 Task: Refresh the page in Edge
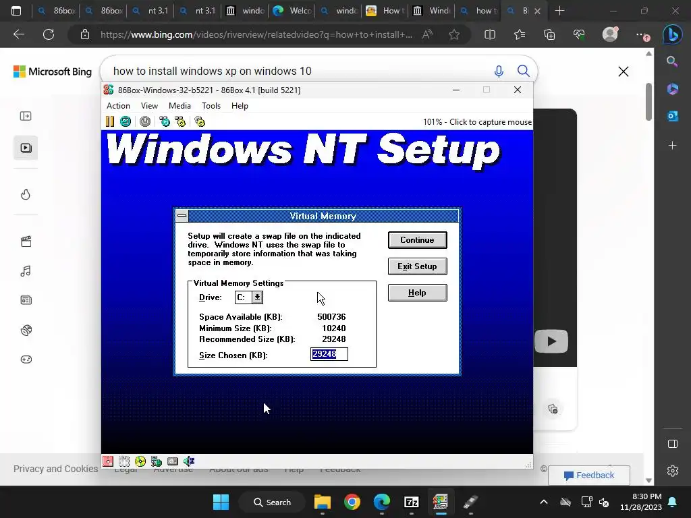(49, 34)
